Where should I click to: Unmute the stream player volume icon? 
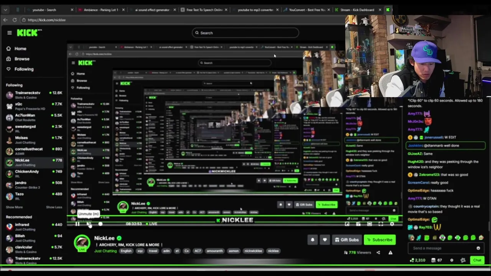(x=89, y=224)
